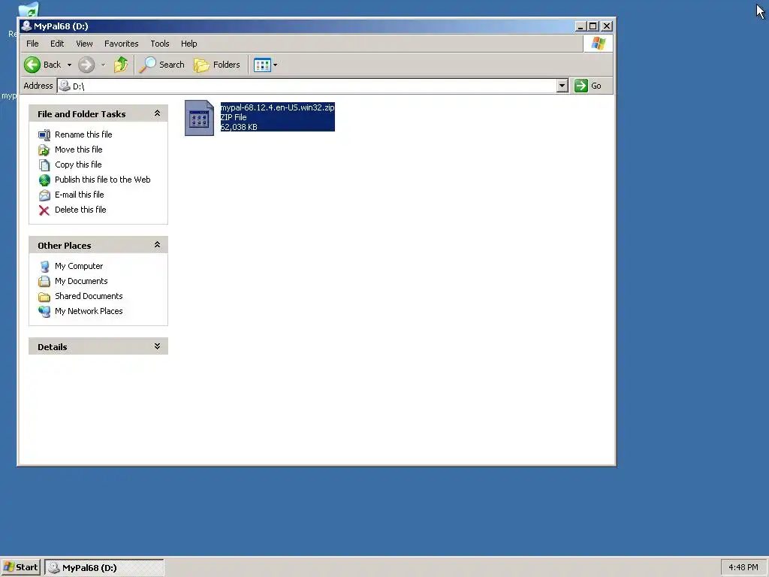This screenshot has height=577, width=769.
Task: Click the green Back arrow icon
Action: point(32,65)
